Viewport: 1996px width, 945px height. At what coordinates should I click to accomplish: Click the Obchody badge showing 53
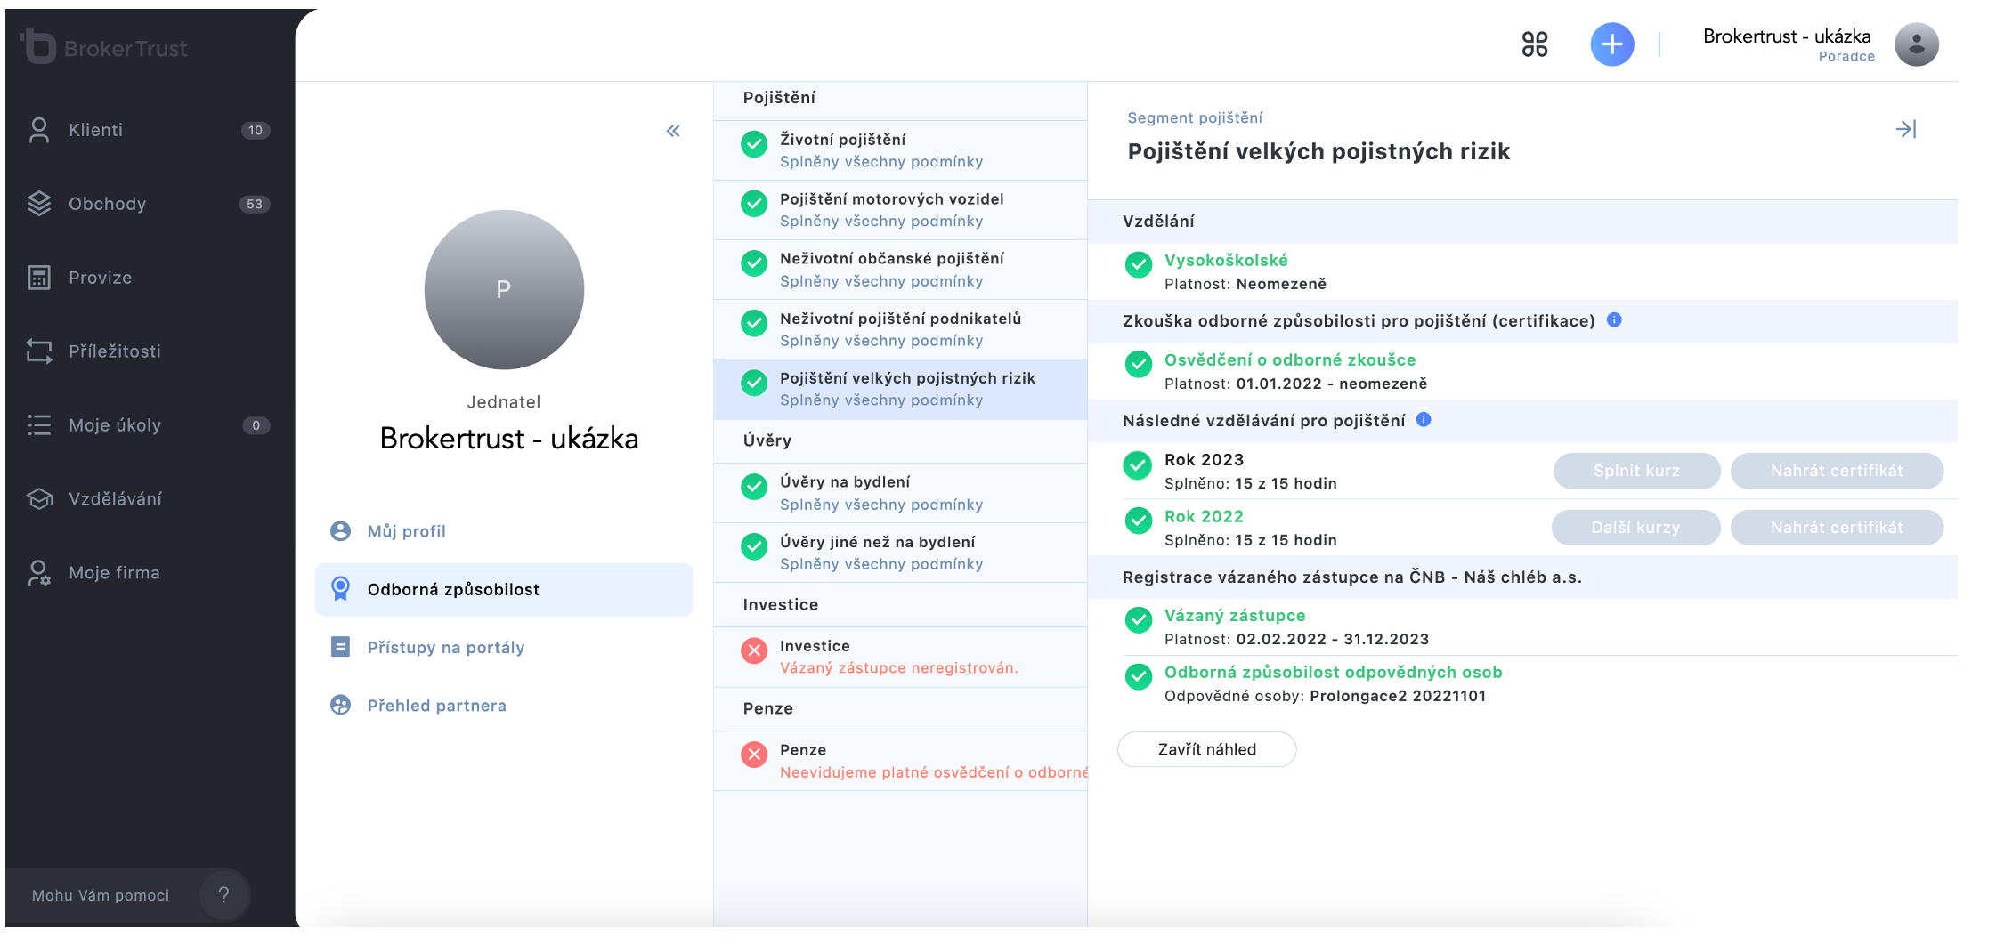point(255,204)
